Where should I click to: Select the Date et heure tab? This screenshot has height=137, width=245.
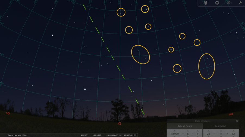[x=185, y=126]
